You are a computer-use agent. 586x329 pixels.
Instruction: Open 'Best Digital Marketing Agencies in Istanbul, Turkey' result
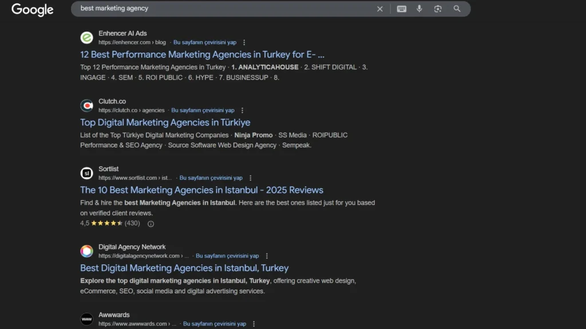point(184,268)
